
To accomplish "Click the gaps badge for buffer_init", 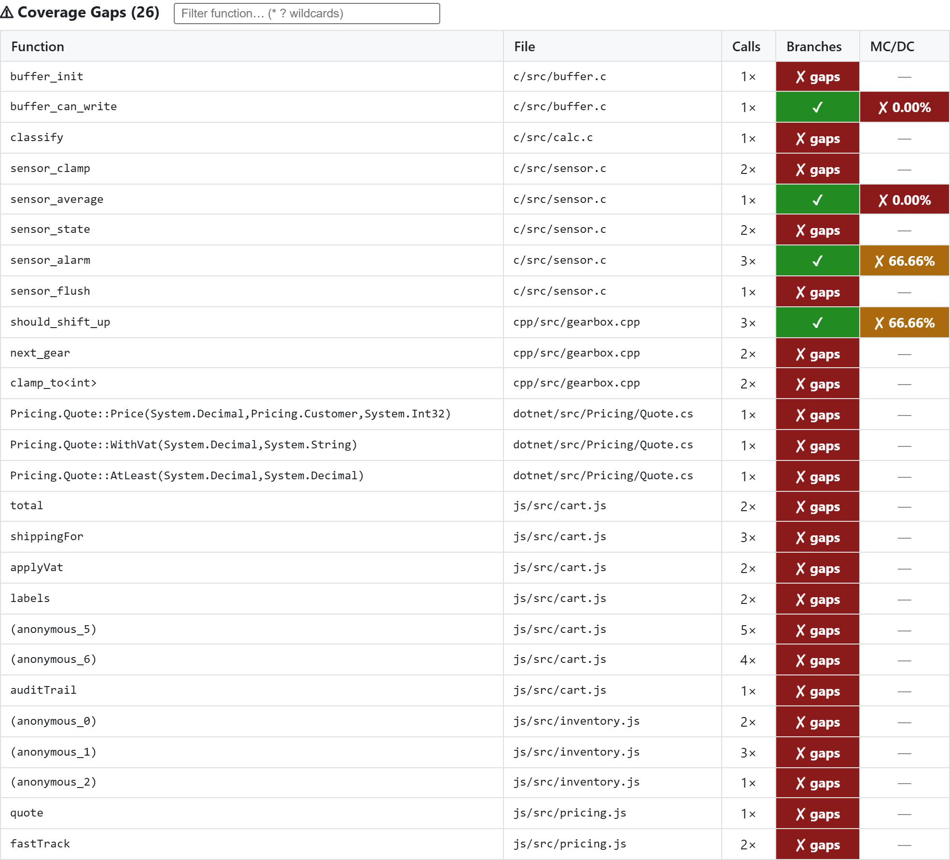I will pyautogui.click(x=818, y=76).
